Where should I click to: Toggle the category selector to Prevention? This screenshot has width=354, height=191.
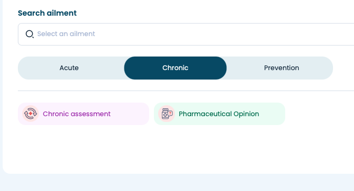[282, 68]
